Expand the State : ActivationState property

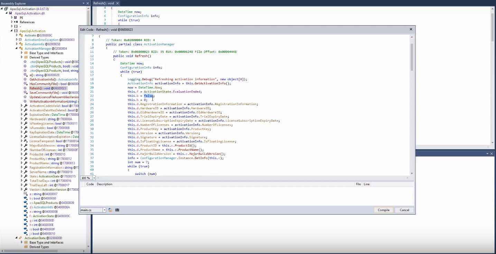[21, 176]
